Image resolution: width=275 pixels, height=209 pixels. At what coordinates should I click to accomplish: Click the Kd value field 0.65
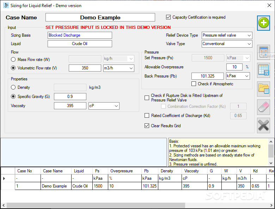238,116
